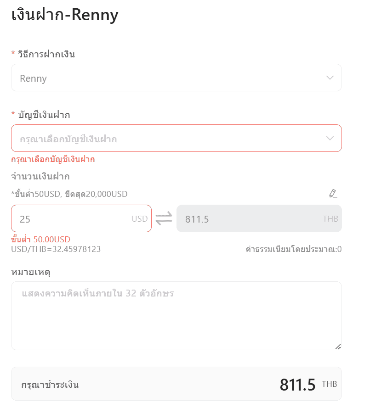This screenshot has height=408, width=387.
Task: Click the red ขั้นต่ำ 50.00USD error text
Action: click(x=40, y=240)
